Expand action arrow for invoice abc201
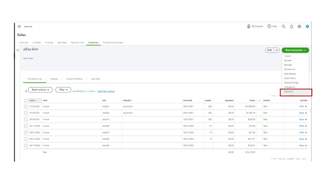326x183 pixels. tap(306, 106)
